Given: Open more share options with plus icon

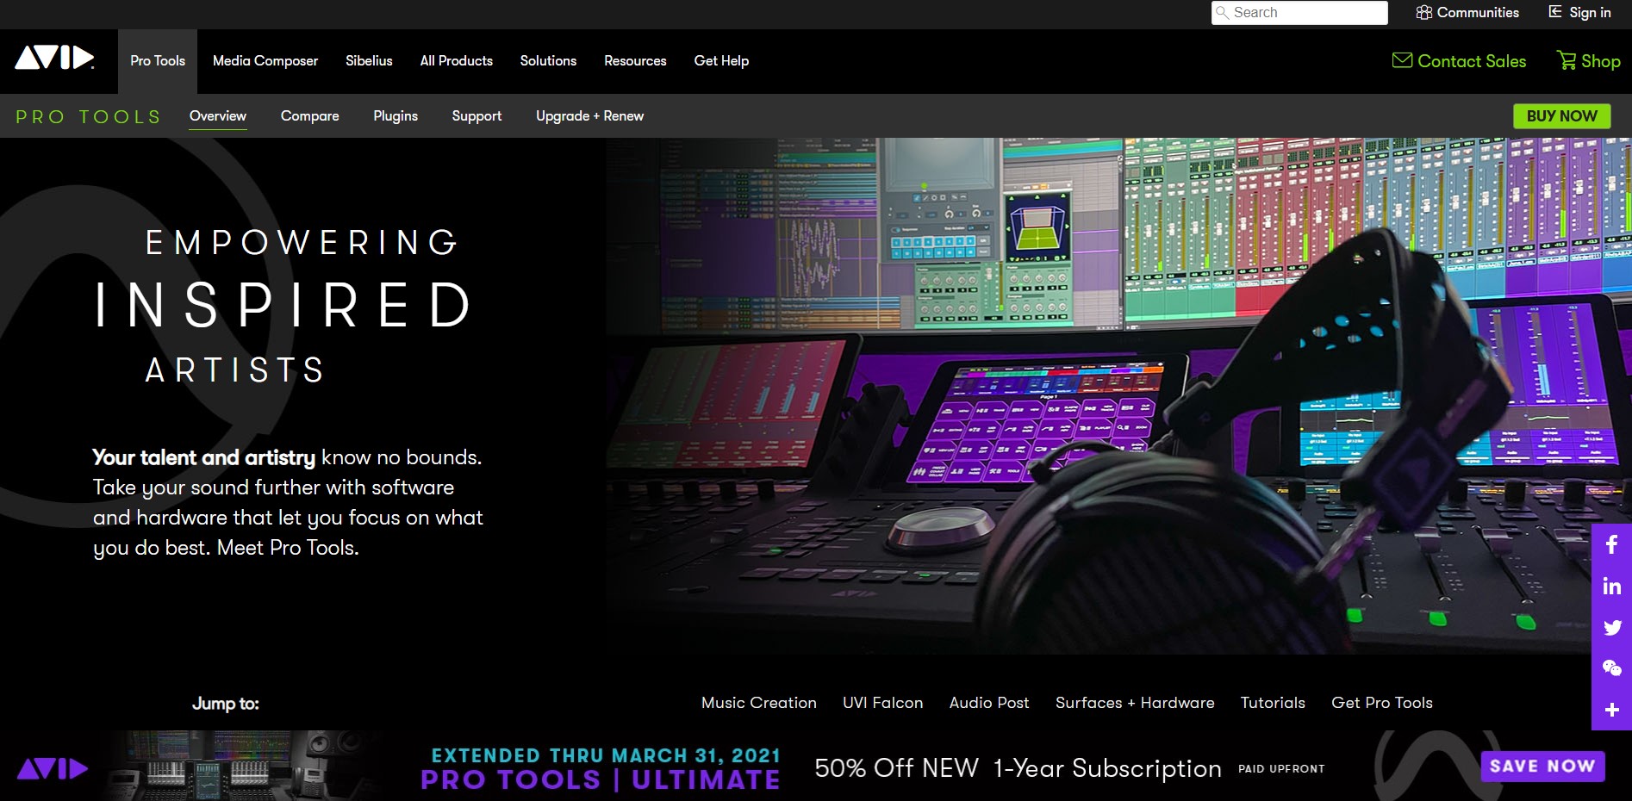Looking at the screenshot, I should coord(1611,710).
